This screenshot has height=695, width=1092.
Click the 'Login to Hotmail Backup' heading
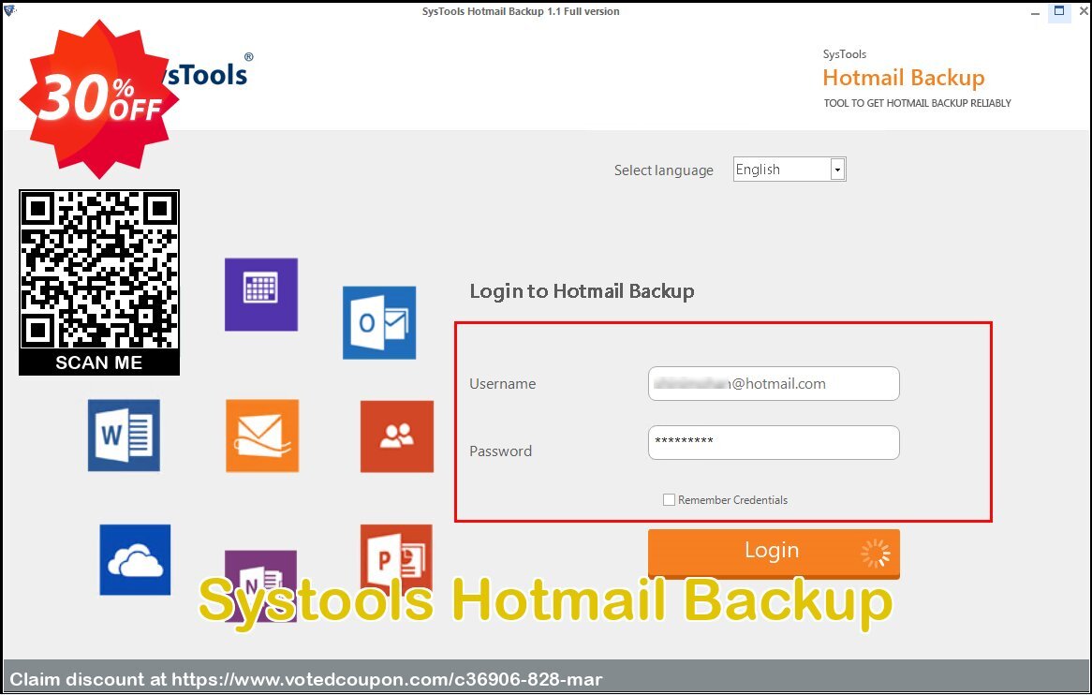pyautogui.click(x=582, y=291)
